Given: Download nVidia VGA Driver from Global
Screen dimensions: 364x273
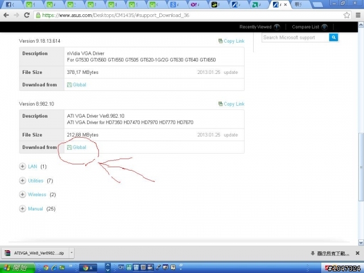Looking at the screenshot, I should (77, 85).
